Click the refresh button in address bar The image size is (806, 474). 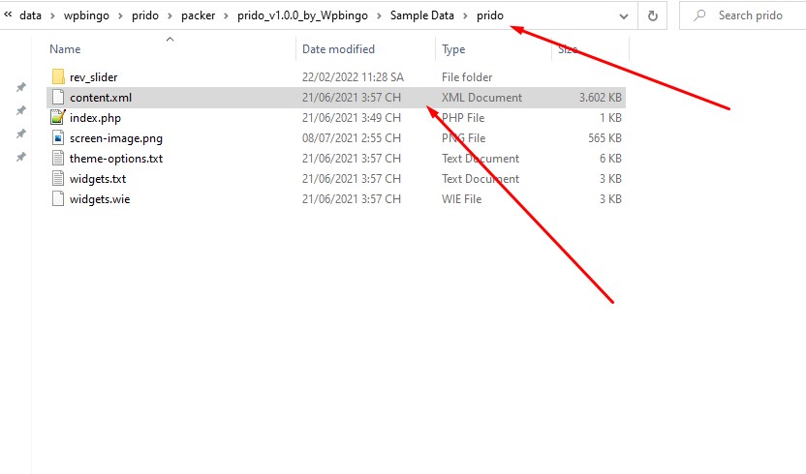point(652,15)
